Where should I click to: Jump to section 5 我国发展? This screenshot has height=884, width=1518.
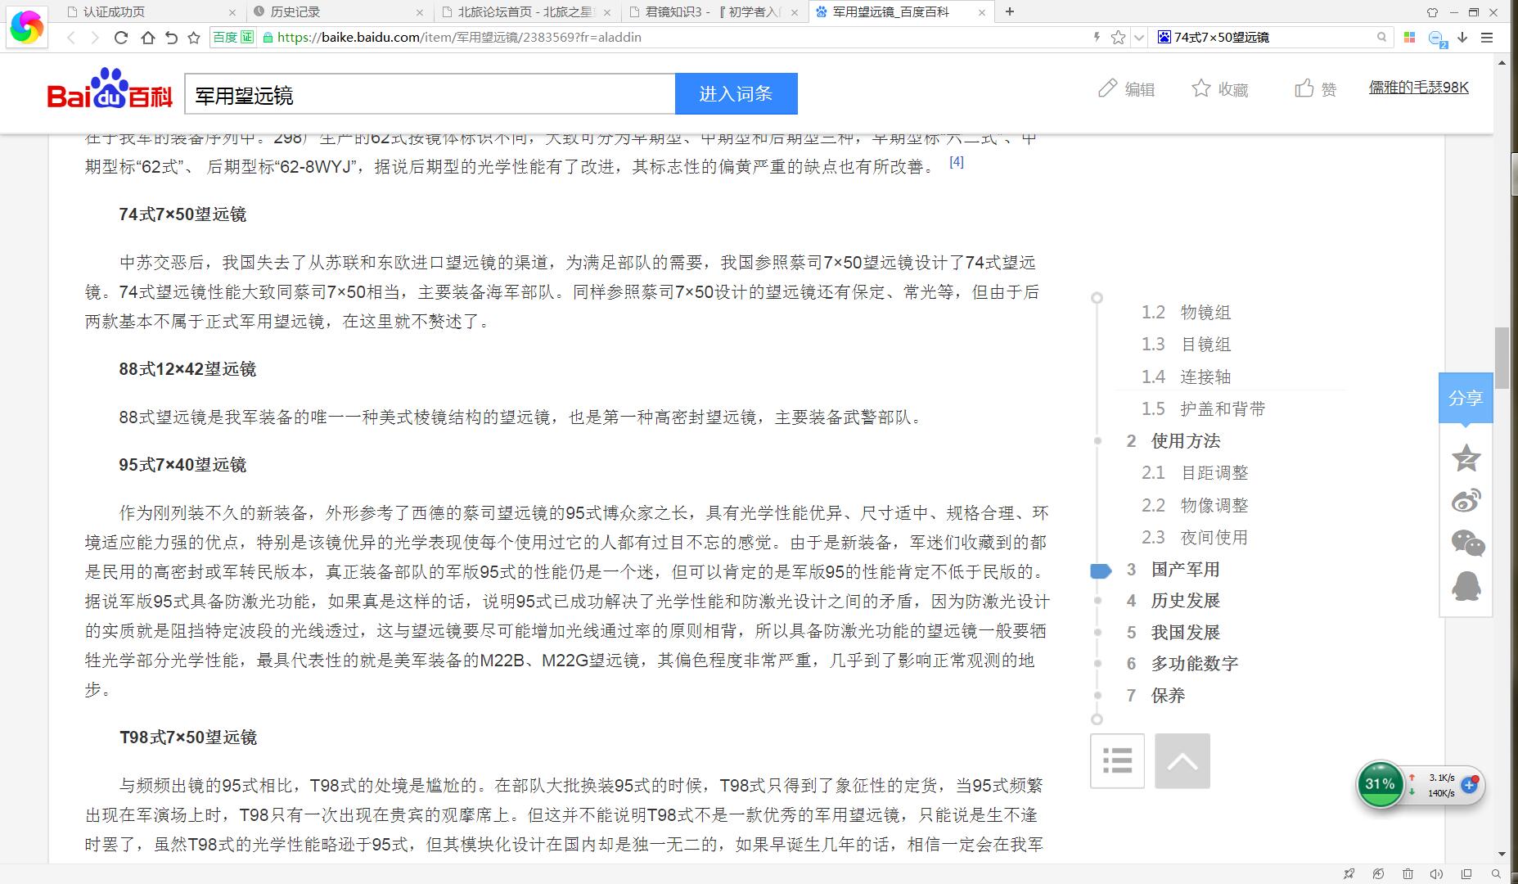point(1173,633)
